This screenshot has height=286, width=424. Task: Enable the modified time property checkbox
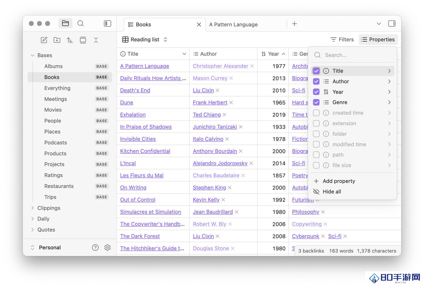[316, 144]
